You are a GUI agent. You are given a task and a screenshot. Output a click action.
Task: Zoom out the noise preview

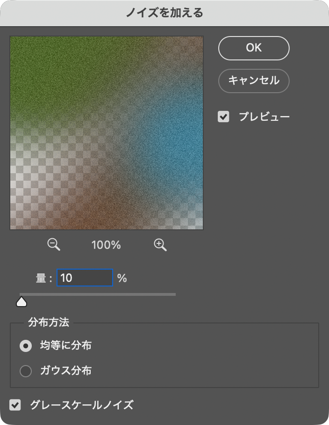point(54,244)
